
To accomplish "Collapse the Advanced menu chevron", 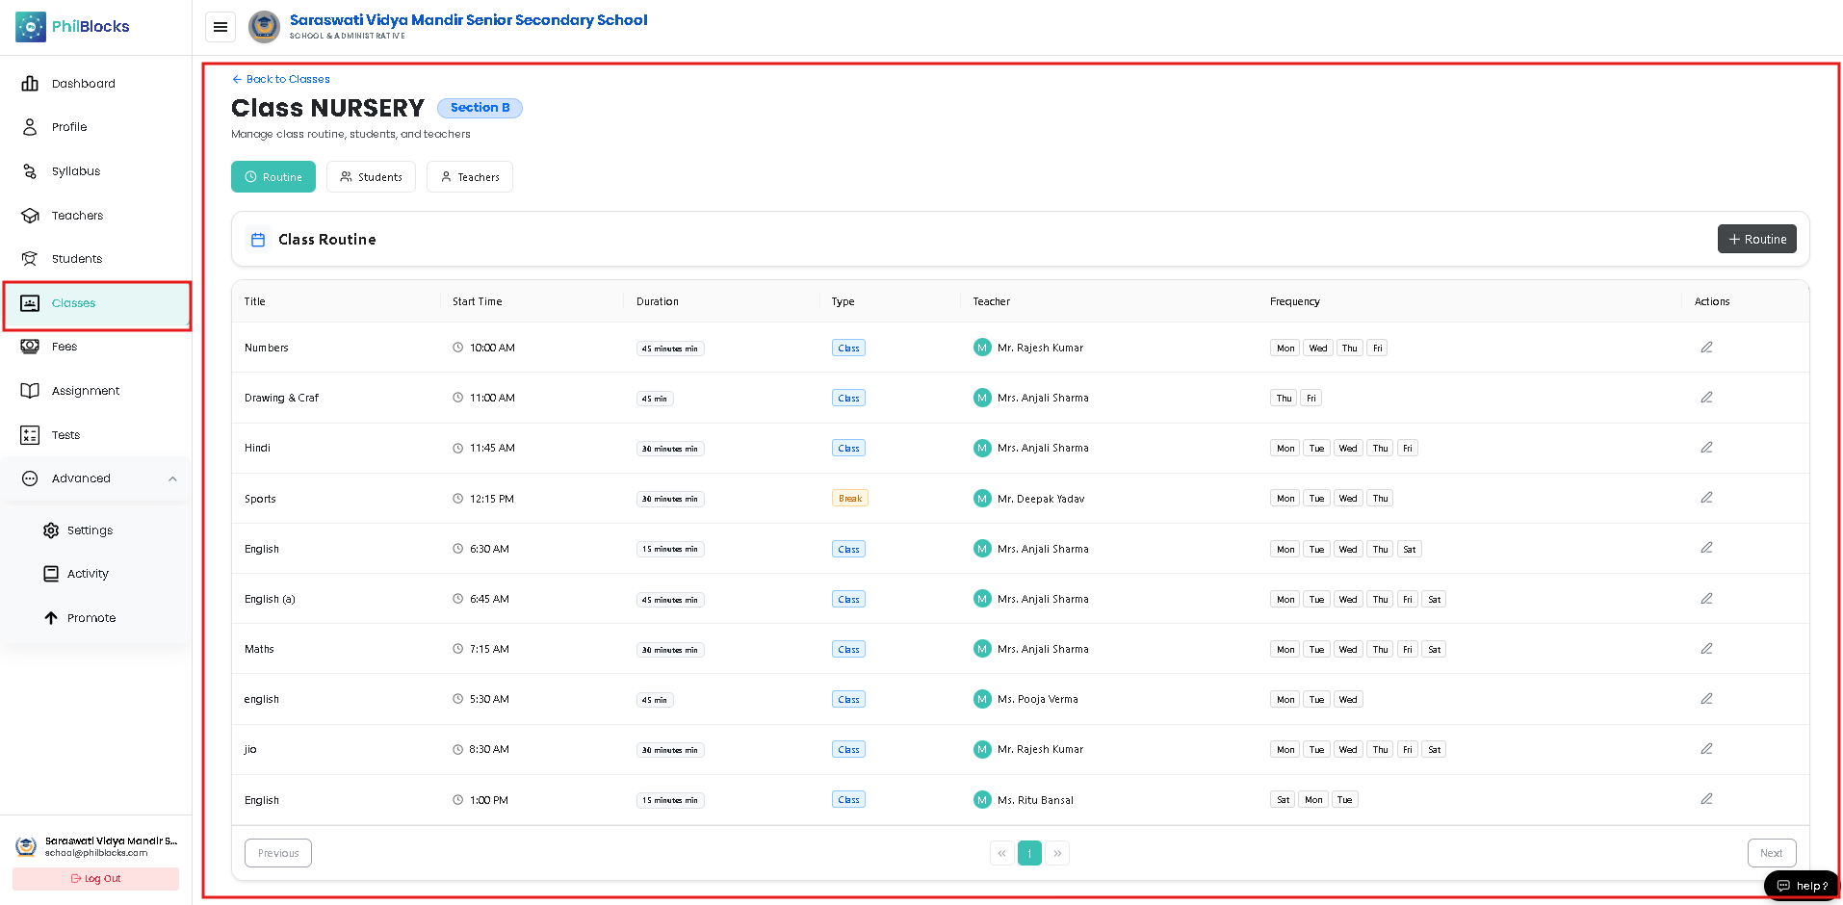I will point(172,478).
